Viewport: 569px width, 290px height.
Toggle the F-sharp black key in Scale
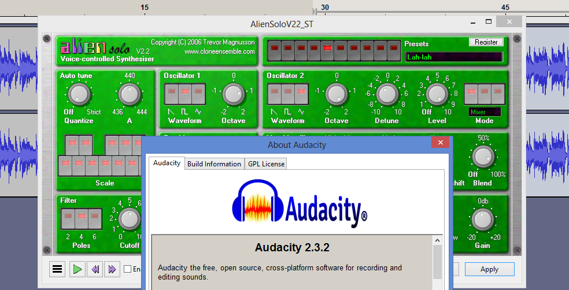coord(113,145)
